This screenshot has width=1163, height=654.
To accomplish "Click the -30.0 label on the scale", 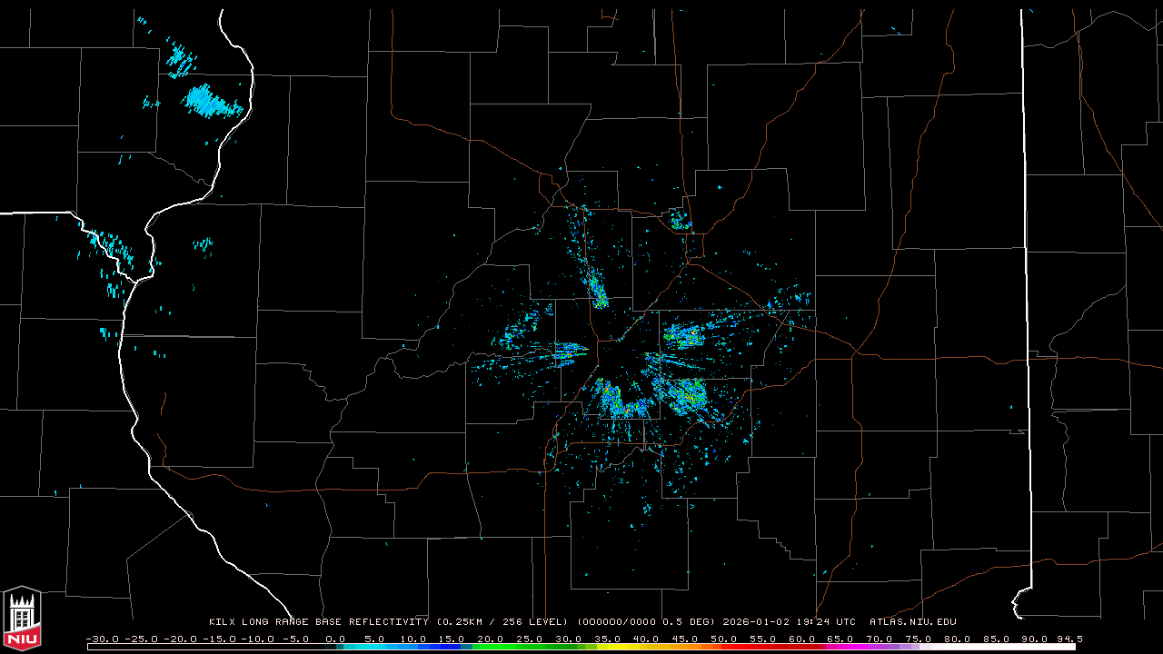I will 101,639.
